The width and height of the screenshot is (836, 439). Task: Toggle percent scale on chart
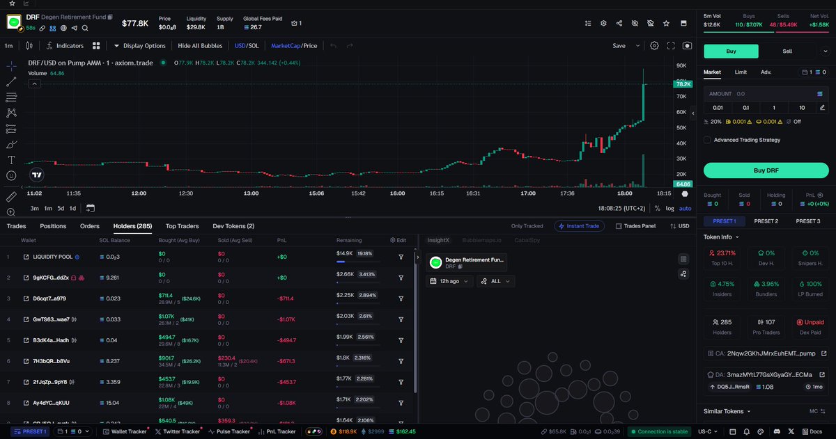coord(657,208)
